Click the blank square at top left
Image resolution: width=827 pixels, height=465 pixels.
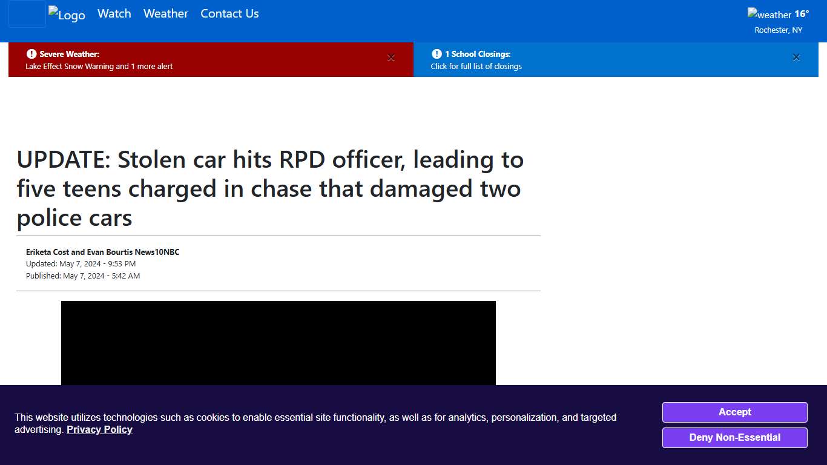[x=27, y=15]
